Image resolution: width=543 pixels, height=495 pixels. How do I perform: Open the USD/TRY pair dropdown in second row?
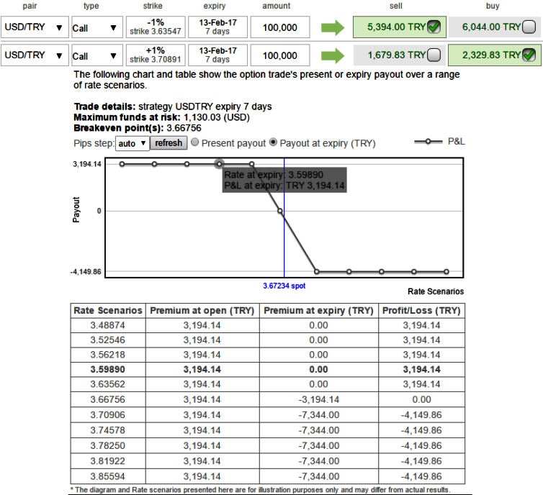point(35,55)
